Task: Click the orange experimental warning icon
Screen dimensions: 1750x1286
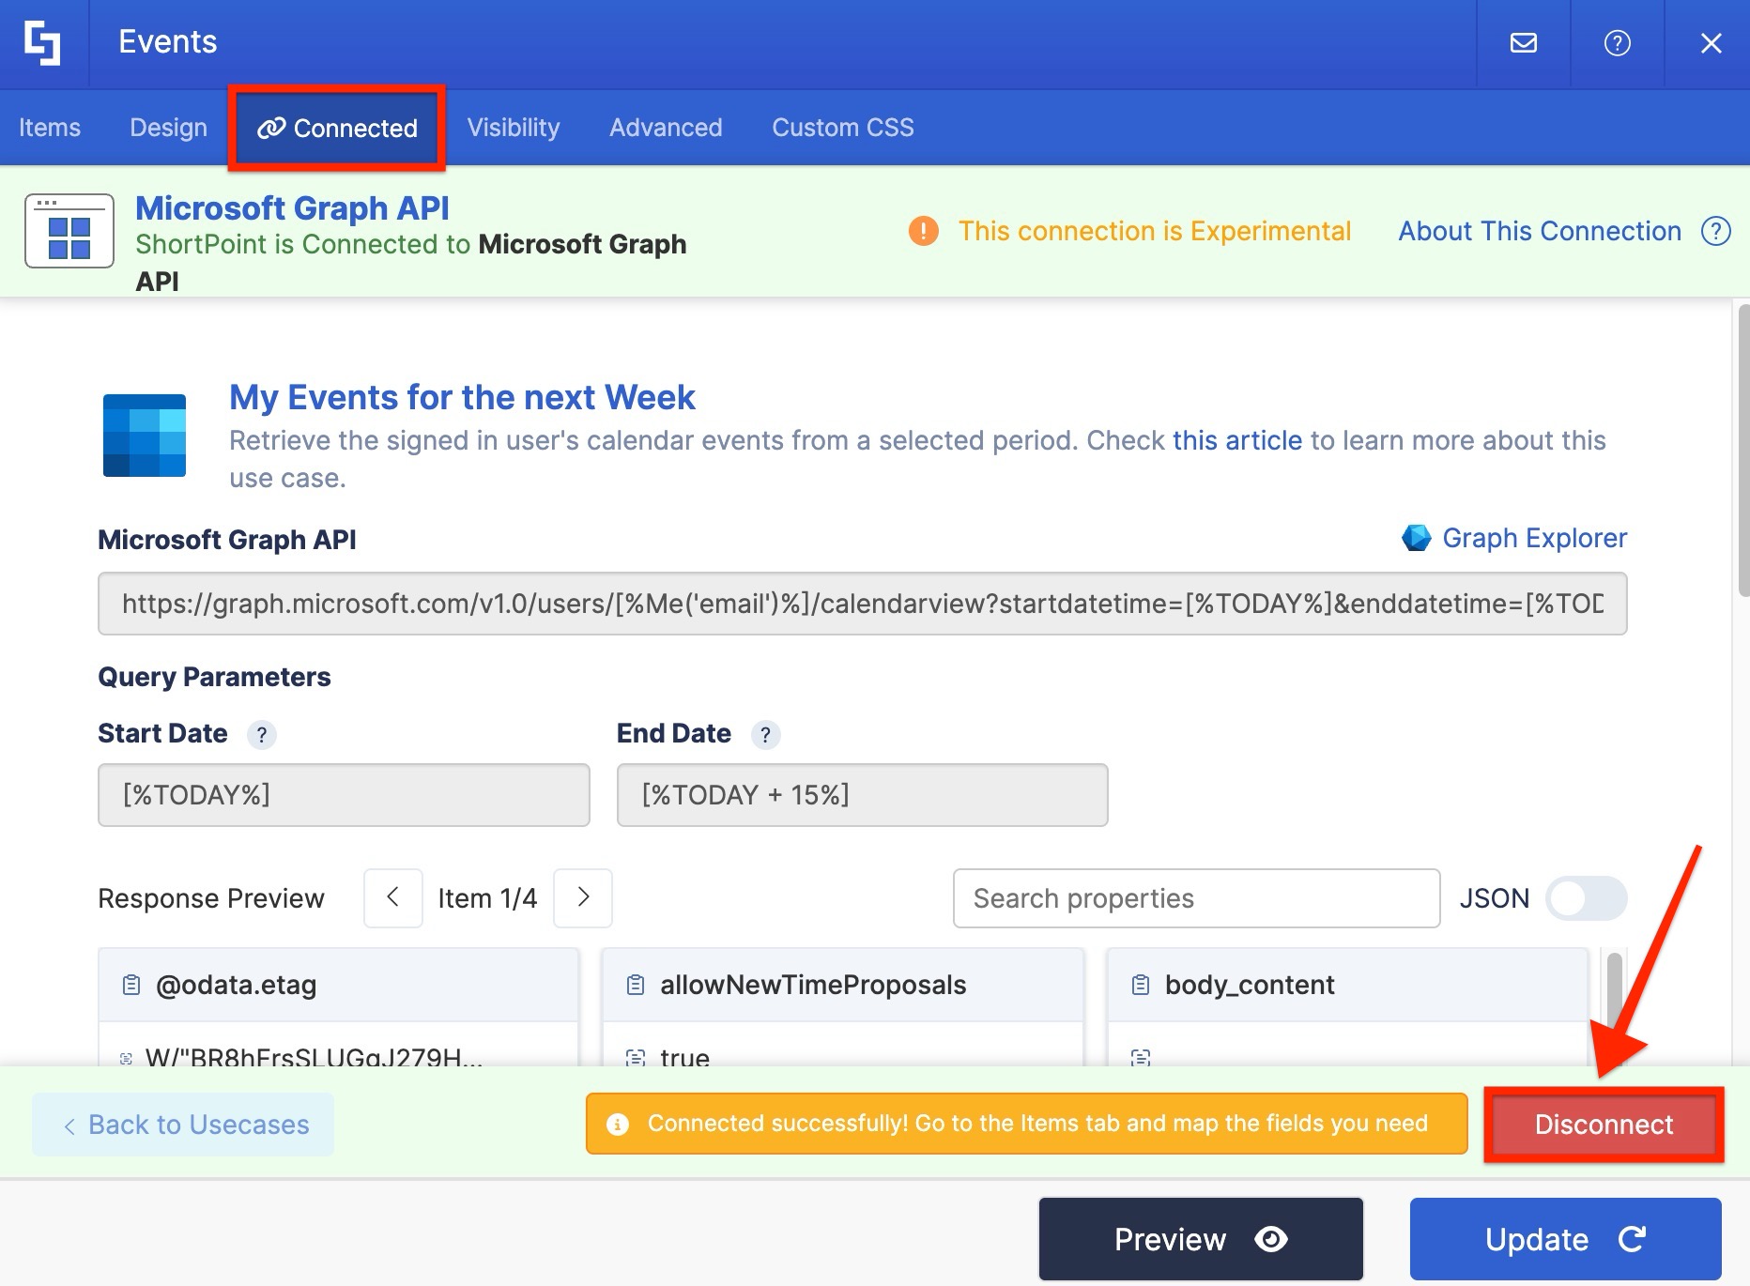Action: pos(923,231)
